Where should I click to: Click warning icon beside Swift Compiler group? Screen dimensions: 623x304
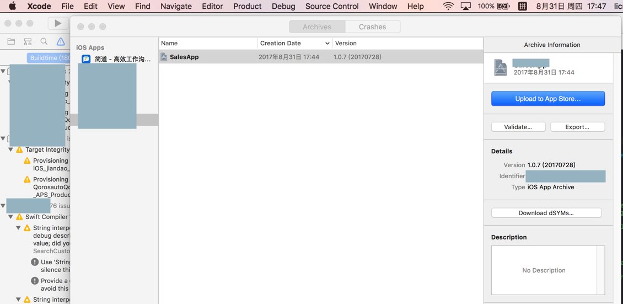(19, 217)
